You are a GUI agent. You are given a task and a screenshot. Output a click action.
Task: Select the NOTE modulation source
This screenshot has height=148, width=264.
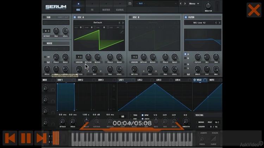point(212,80)
